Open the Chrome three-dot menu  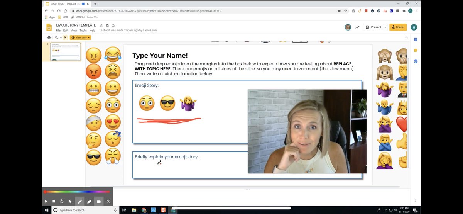[417, 11]
